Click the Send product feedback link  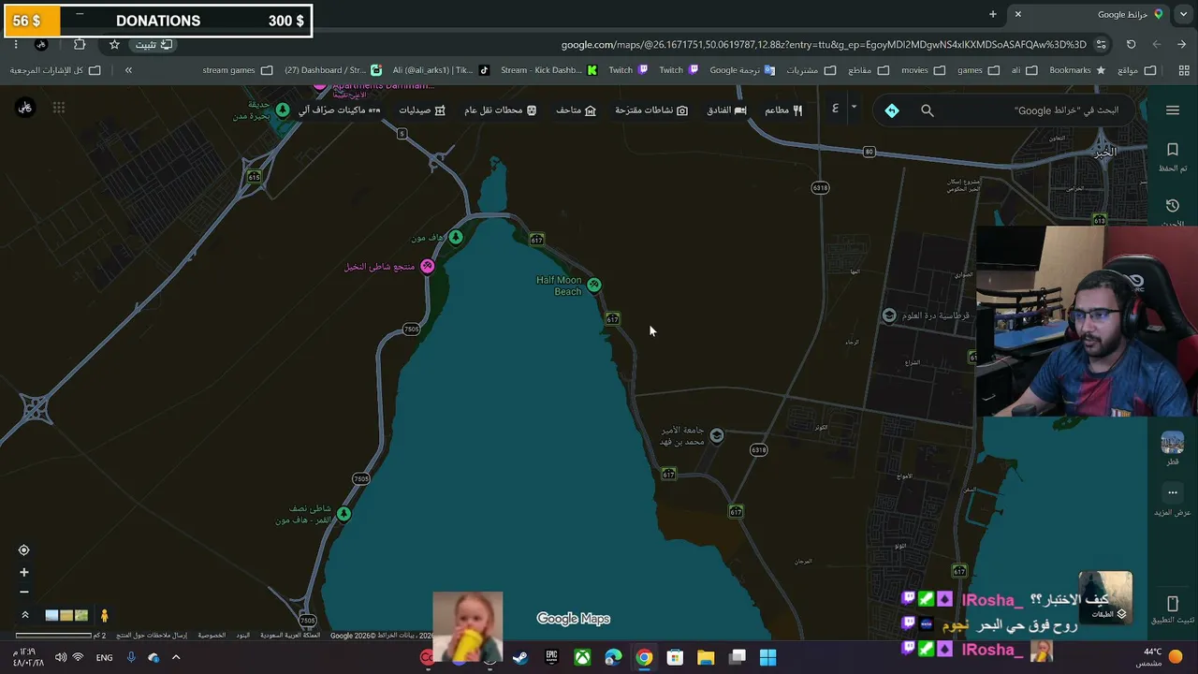tap(152, 636)
